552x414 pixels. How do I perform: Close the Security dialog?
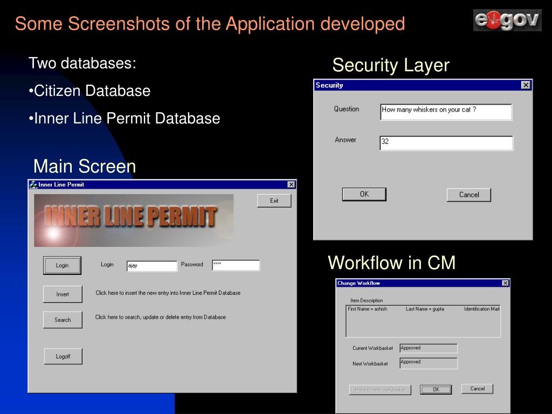click(x=526, y=85)
